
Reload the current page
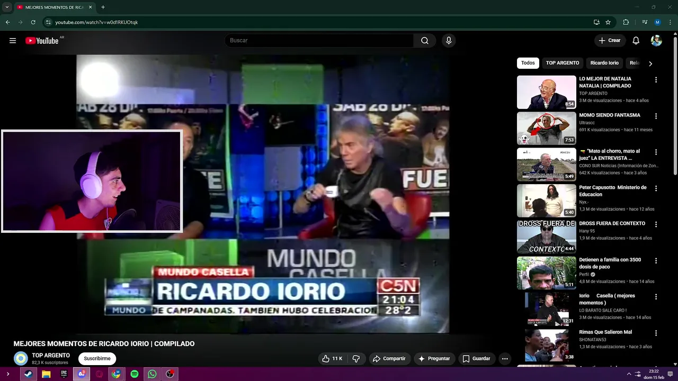coord(33,22)
